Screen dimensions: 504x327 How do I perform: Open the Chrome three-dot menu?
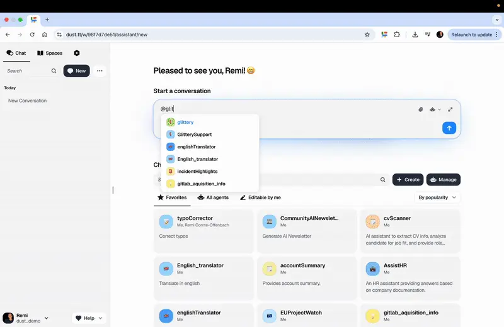(496, 35)
